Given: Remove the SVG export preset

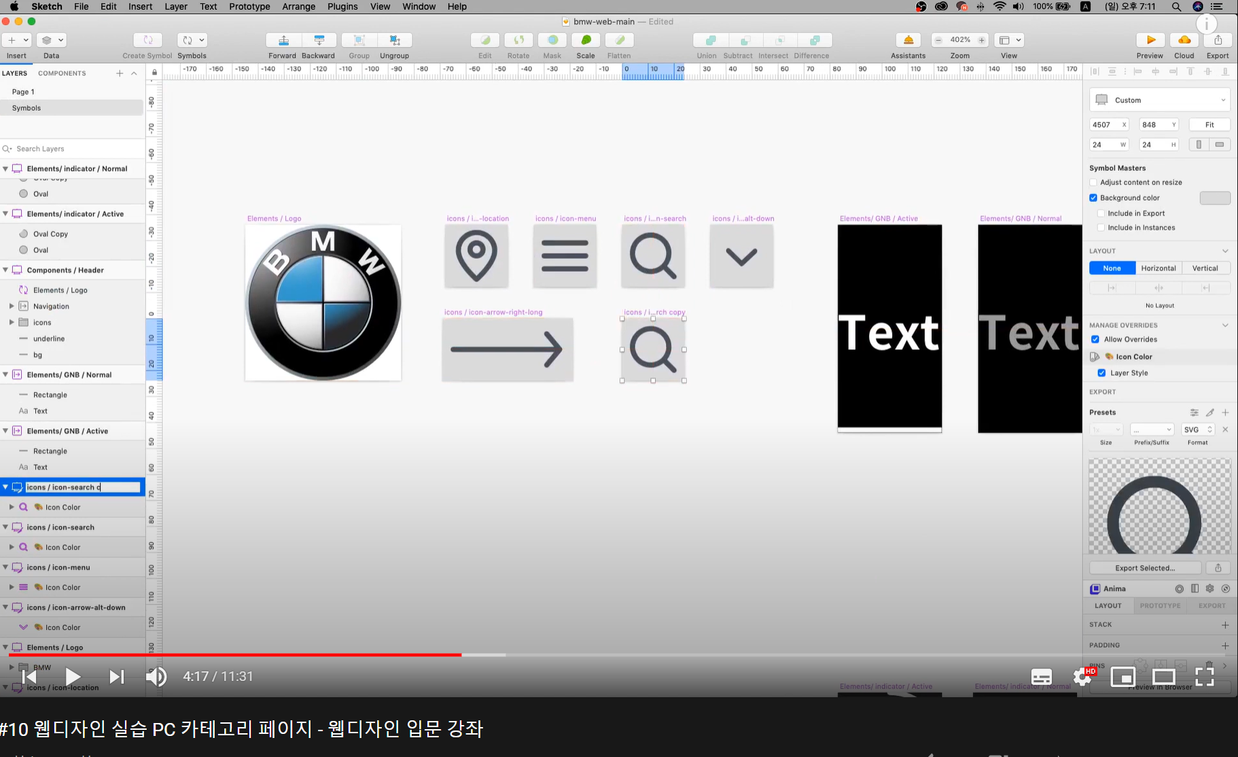Looking at the screenshot, I should click(1225, 429).
